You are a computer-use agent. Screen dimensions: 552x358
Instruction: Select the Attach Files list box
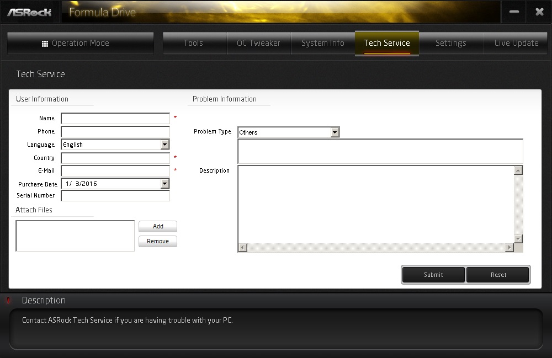[75, 236]
